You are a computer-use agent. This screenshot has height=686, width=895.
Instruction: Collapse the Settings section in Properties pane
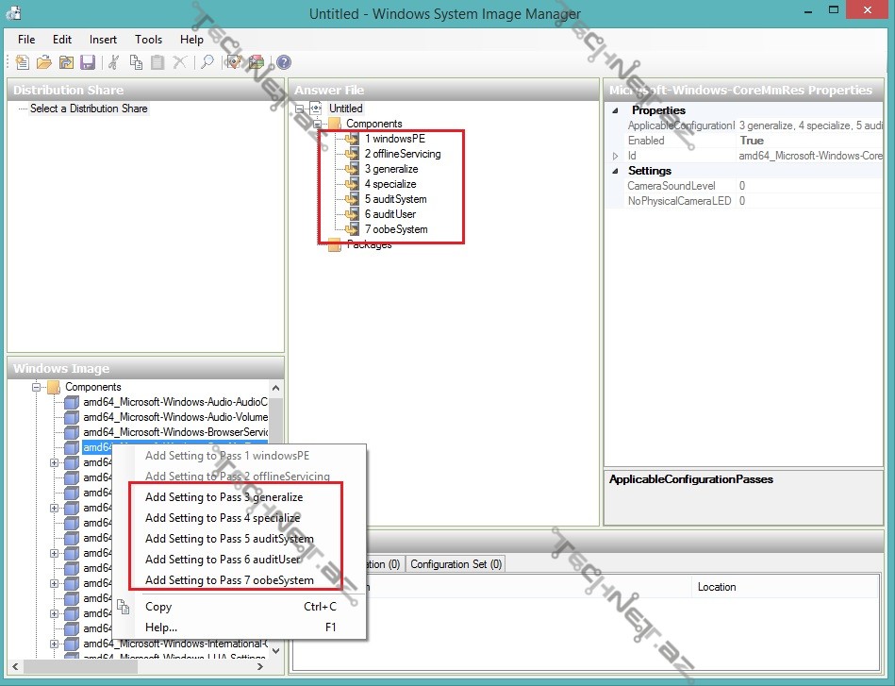point(615,171)
